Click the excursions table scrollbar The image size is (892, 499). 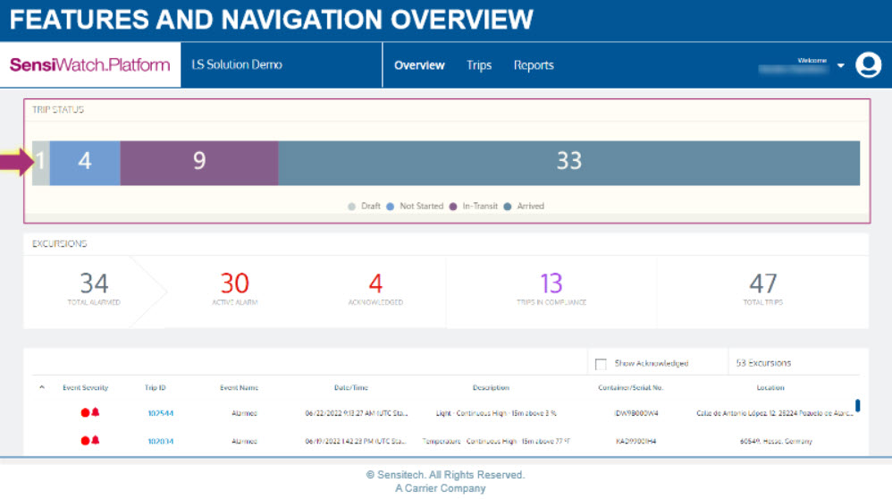tap(857, 405)
